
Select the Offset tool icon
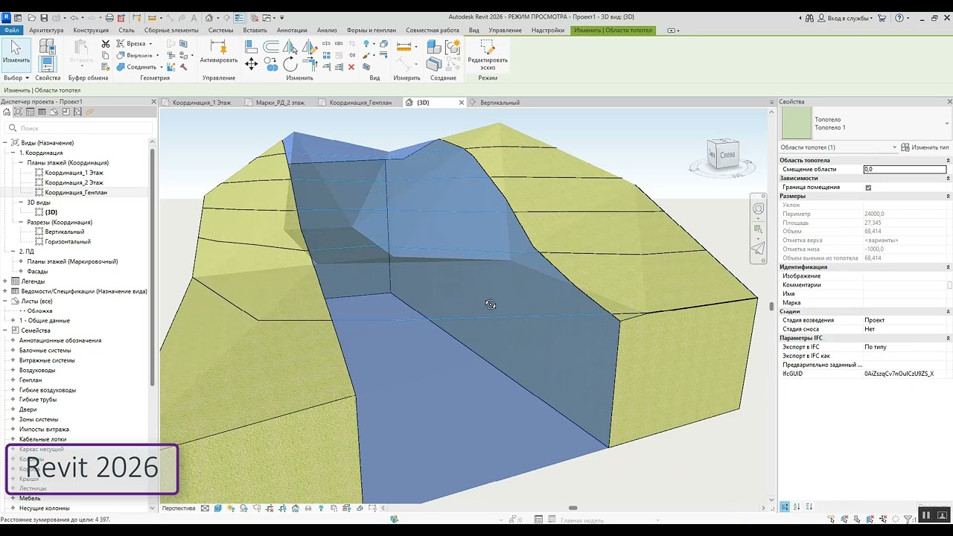click(271, 47)
